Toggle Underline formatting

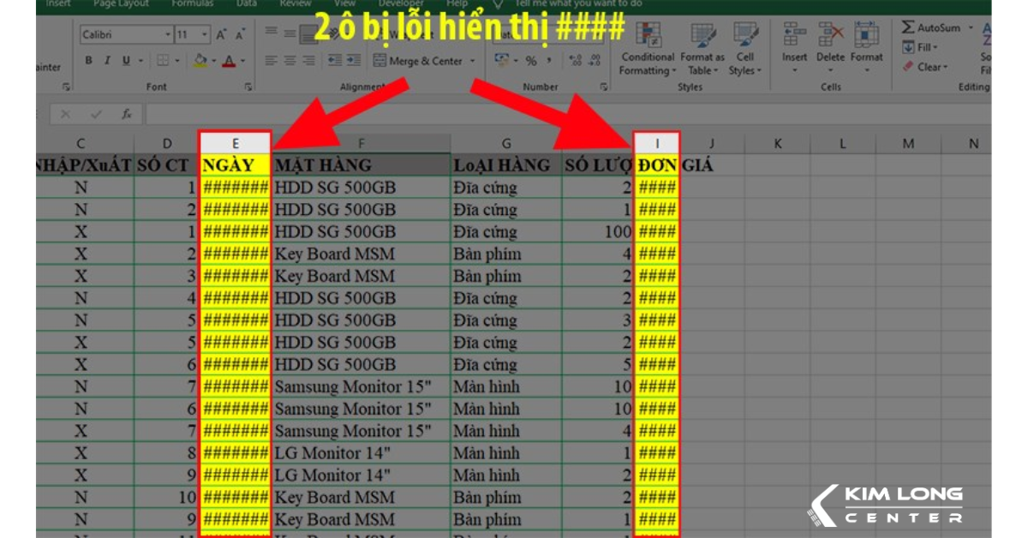pyautogui.click(x=126, y=61)
